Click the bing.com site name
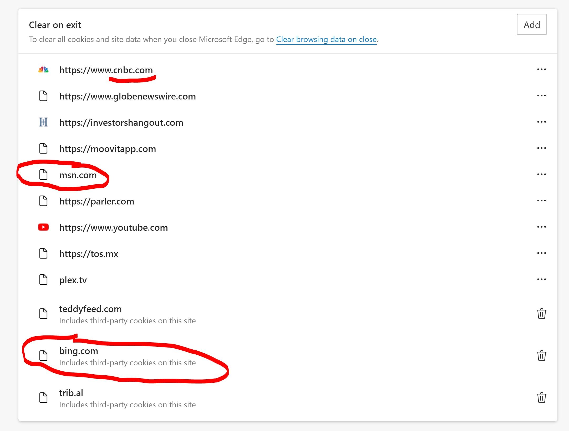Screen dimensions: 569x431 [x=78, y=351]
